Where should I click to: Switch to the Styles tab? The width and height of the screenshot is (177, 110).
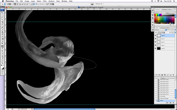168,13
